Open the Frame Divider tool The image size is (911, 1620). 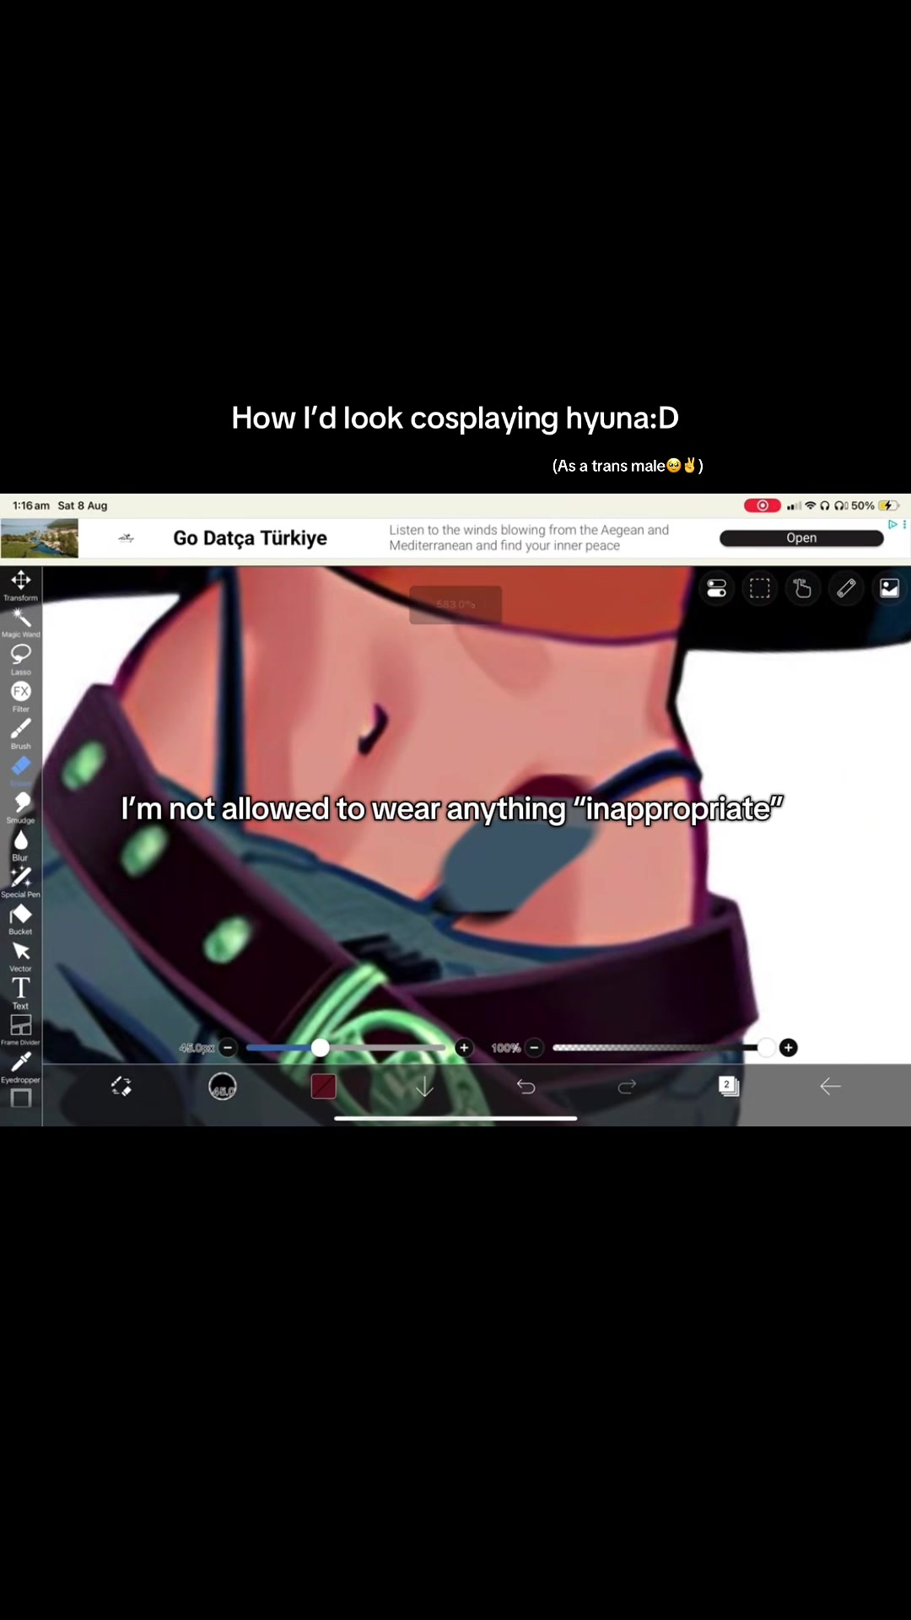tap(21, 1029)
